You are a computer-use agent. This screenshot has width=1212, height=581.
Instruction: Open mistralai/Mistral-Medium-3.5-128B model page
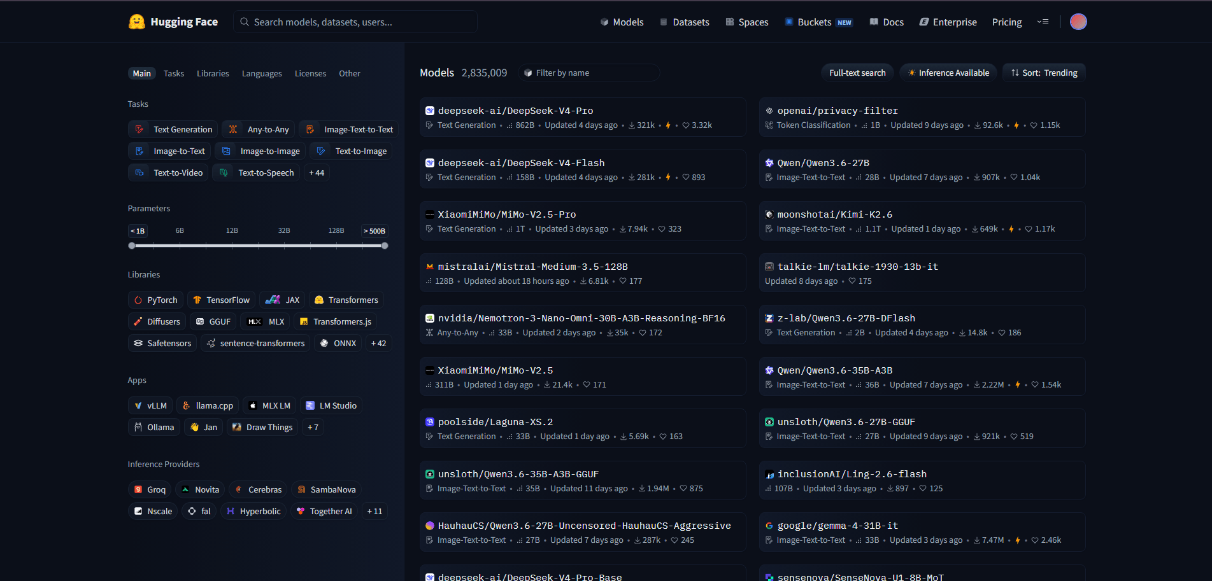click(x=583, y=273)
